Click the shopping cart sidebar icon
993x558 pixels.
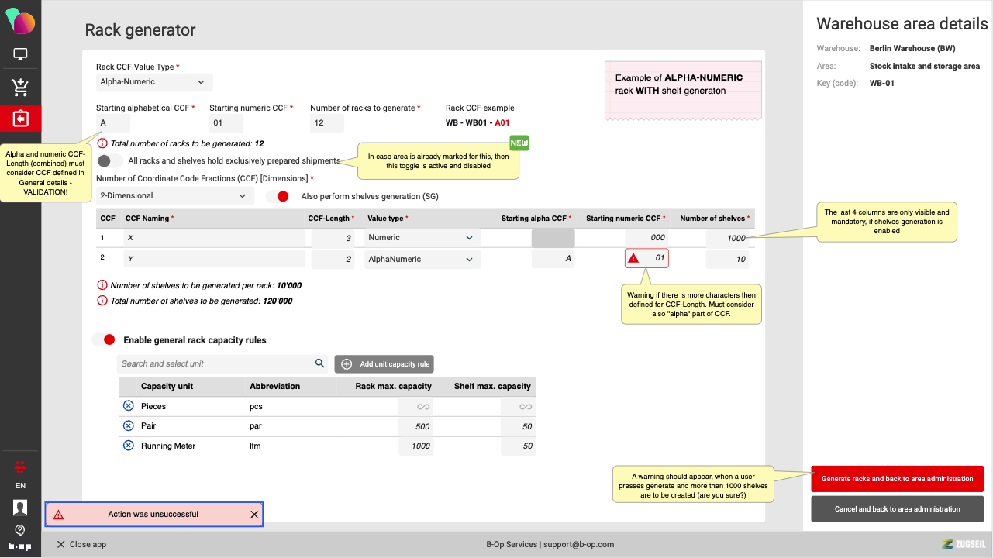pyautogui.click(x=20, y=88)
